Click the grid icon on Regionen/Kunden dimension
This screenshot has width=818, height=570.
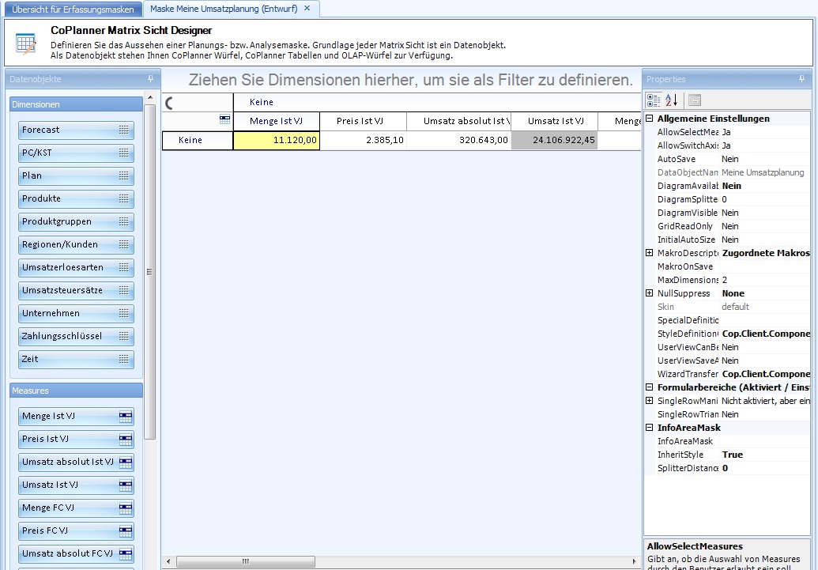point(123,245)
